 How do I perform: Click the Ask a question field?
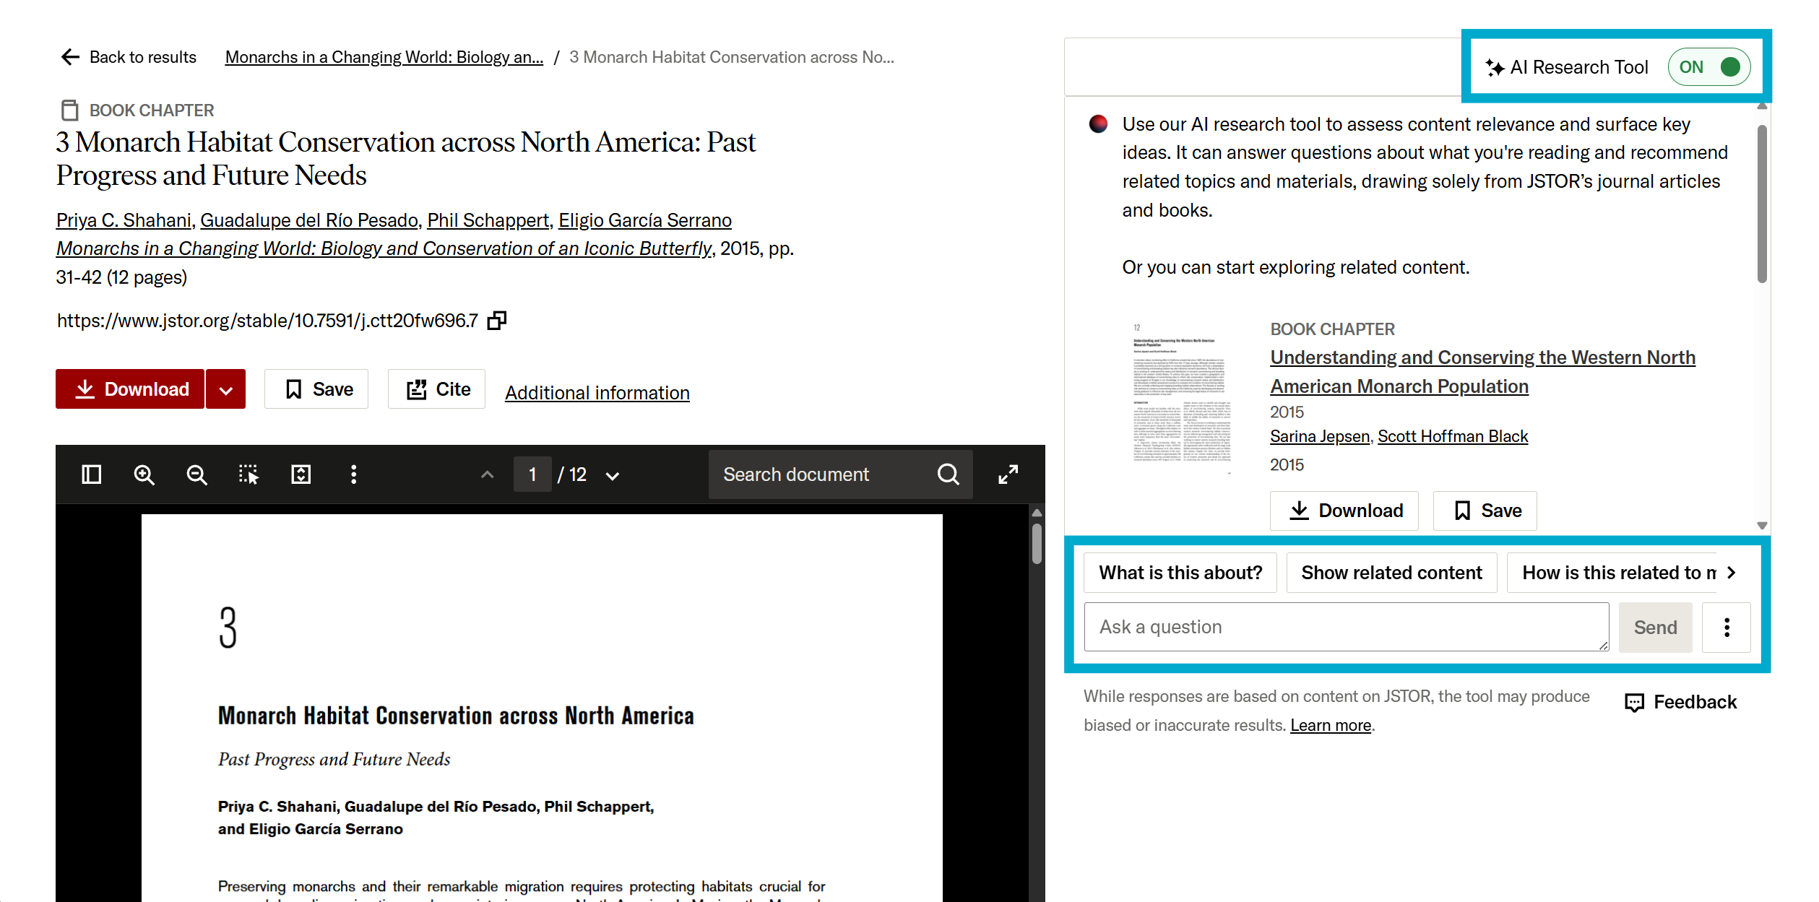(x=1347, y=627)
